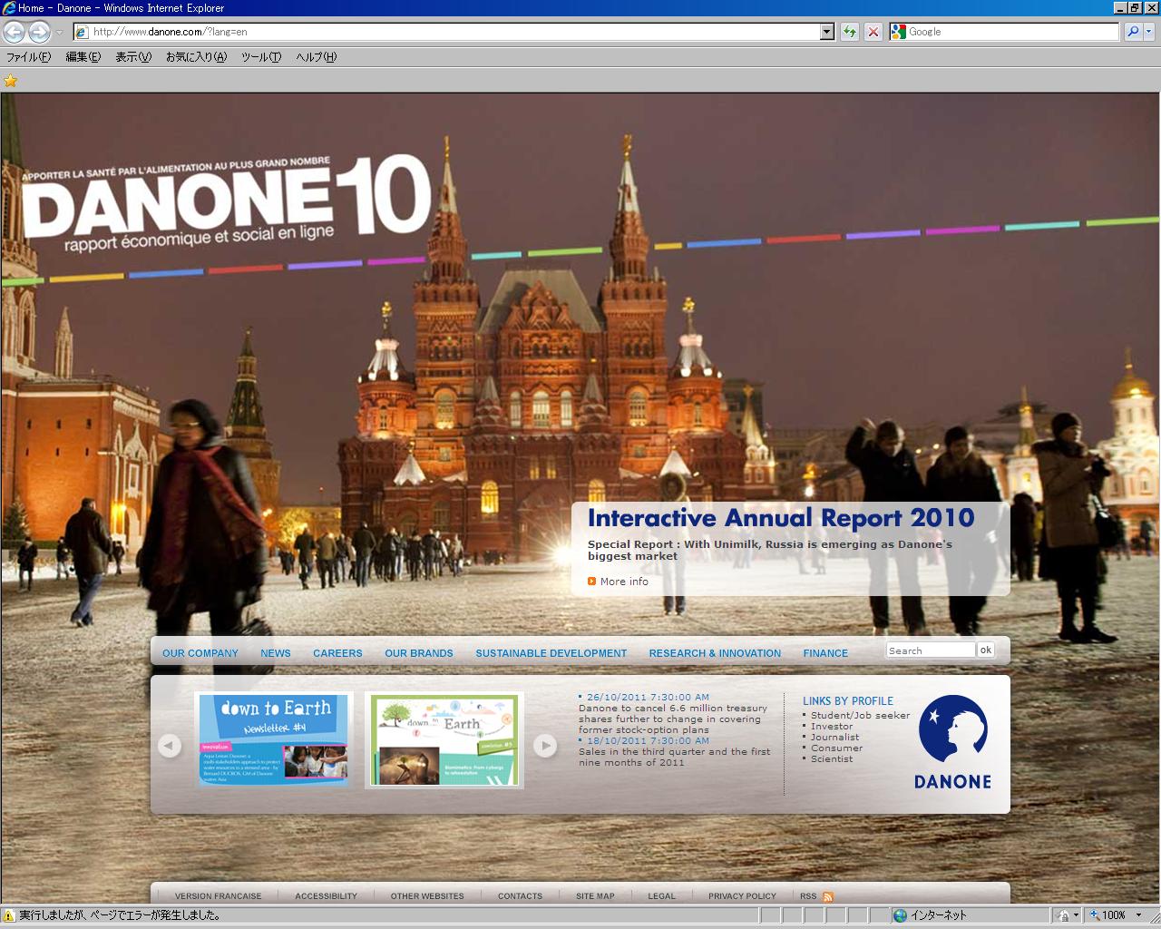Click the Consumer profile link
This screenshot has width=1161, height=929.
pos(836,748)
